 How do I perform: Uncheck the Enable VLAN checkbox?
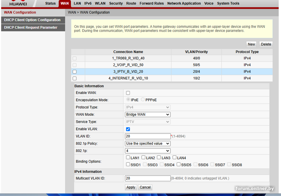pos(128,129)
